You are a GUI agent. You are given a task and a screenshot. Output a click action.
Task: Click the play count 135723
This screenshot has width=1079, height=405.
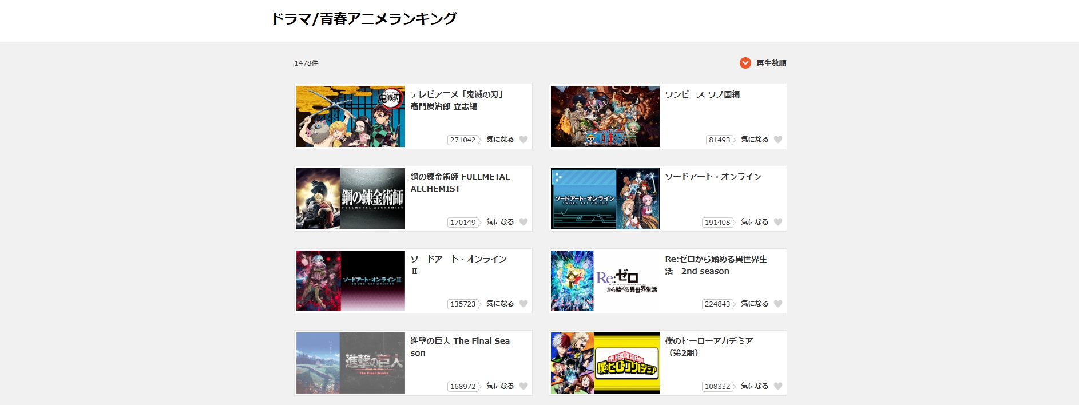463,304
